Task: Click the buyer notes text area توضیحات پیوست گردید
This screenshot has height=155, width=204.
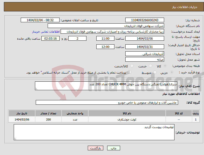Action: [x=94, y=132]
